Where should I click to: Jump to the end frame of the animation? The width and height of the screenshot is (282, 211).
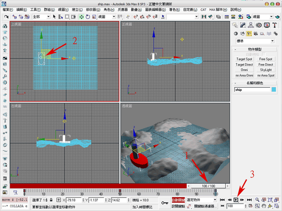pyautogui.click(x=249, y=200)
